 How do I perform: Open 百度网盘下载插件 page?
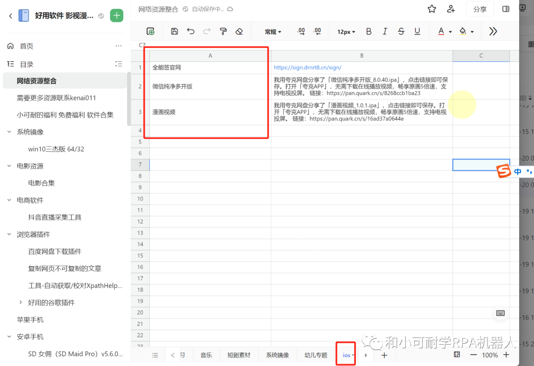54,251
